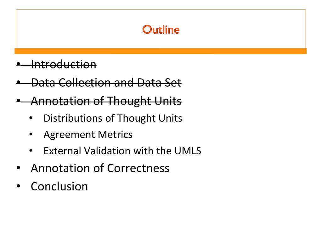322x241 pixels.
Task: Select the Agreement Metrics sub-item
Action: click(88, 135)
